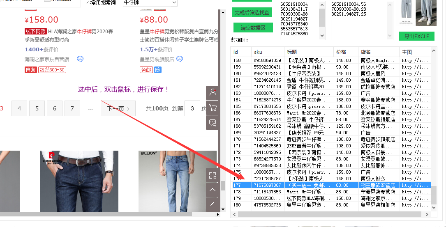This screenshot has width=446, height=227.
Task: Click the 线下同款 red label
Action: [35, 31]
